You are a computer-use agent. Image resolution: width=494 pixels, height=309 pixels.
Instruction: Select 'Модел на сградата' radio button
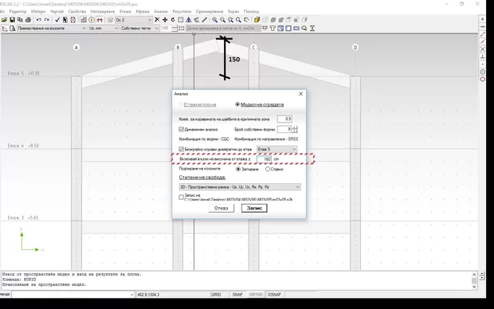[237, 104]
